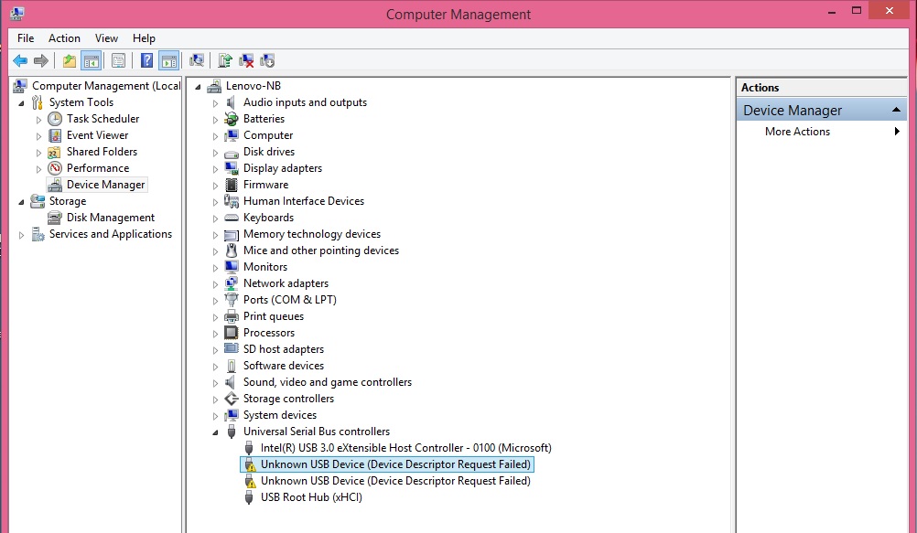917x533 pixels.
Task: Click the Properties toolbar icon
Action: pos(118,60)
